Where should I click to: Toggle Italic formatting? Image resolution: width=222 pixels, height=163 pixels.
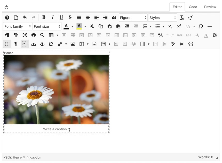coord(53,18)
